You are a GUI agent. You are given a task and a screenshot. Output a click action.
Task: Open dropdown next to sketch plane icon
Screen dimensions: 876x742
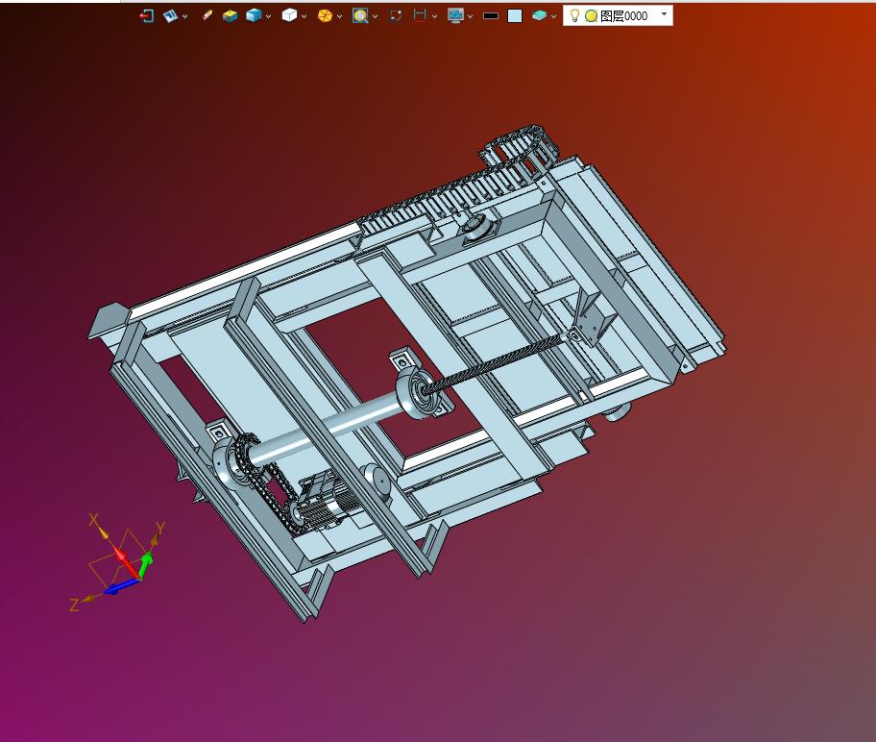pyautogui.click(x=185, y=16)
